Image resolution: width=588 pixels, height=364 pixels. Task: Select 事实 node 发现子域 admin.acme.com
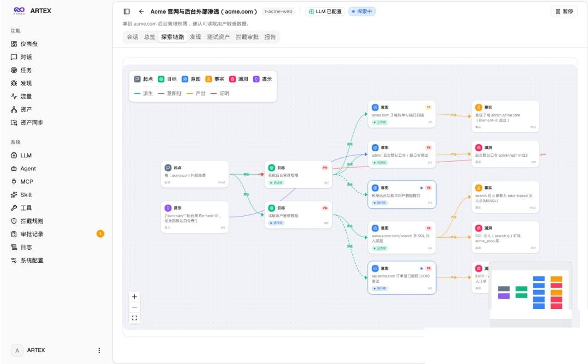[x=505, y=116]
